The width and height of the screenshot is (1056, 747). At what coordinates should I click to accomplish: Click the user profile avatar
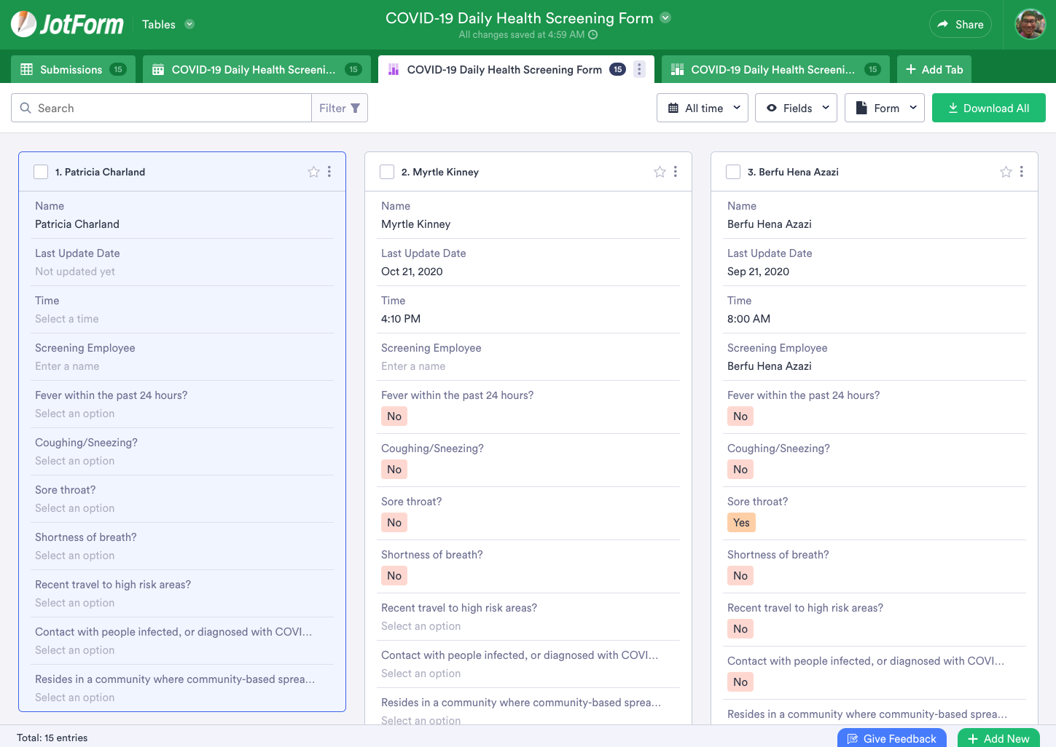click(1030, 25)
